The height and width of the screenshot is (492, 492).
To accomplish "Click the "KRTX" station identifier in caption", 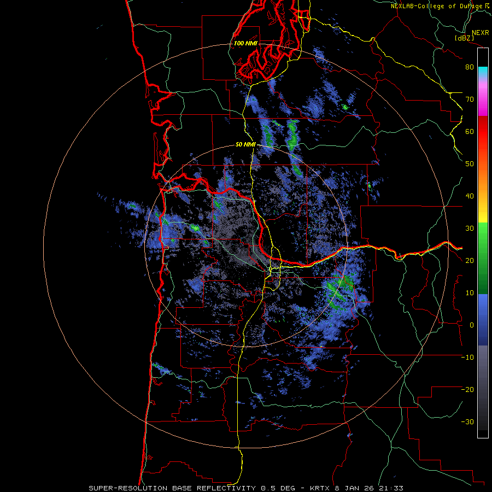I will tap(320, 488).
